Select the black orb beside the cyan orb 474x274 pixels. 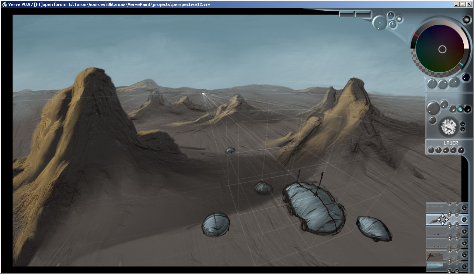click(x=467, y=108)
